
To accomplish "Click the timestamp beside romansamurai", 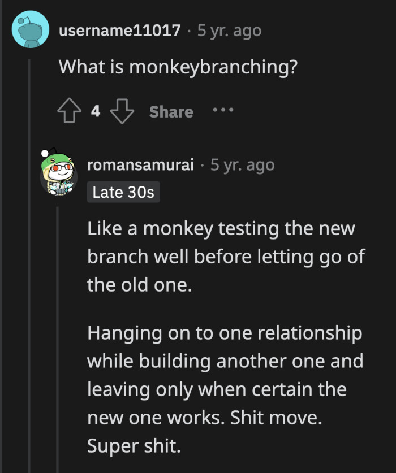I will 242,165.
